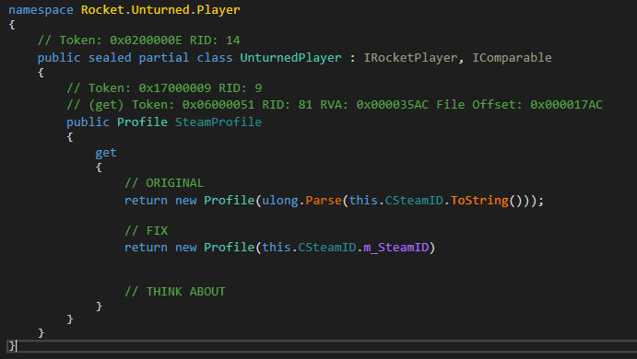Click the ulong keyword in original return

click(280, 201)
